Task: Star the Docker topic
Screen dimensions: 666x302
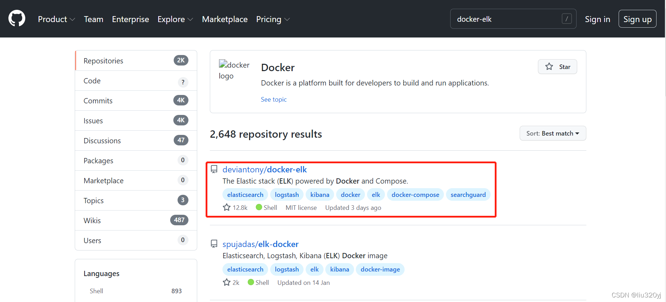Action: tap(557, 67)
